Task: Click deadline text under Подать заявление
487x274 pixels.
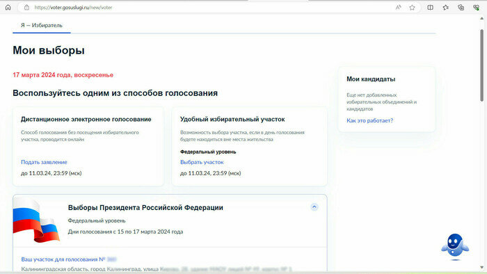Action: click(x=51, y=173)
